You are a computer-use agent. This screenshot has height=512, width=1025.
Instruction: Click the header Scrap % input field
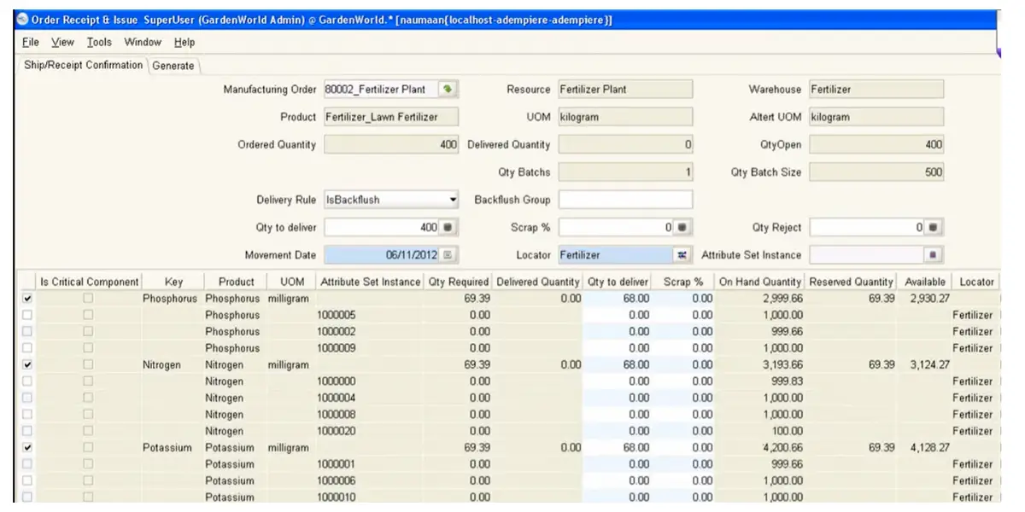pos(616,228)
